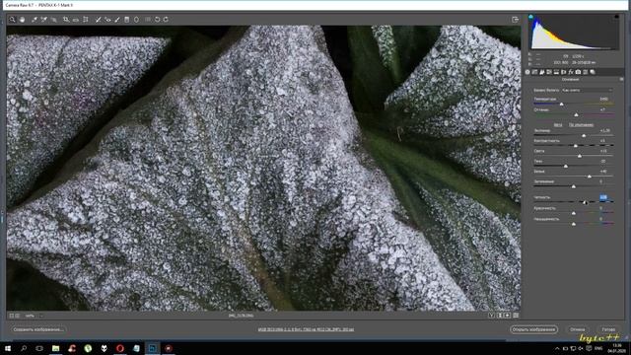Select the Targeted Adjustment tool
Screen dimensions: 631x355
click(x=53, y=20)
